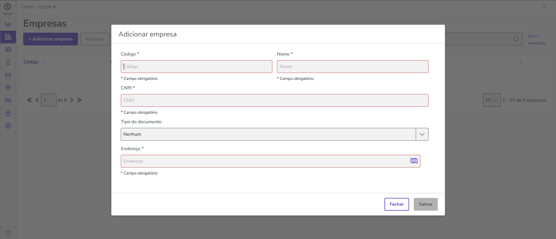
Task: Click the user profile icon
Action: 544,7
